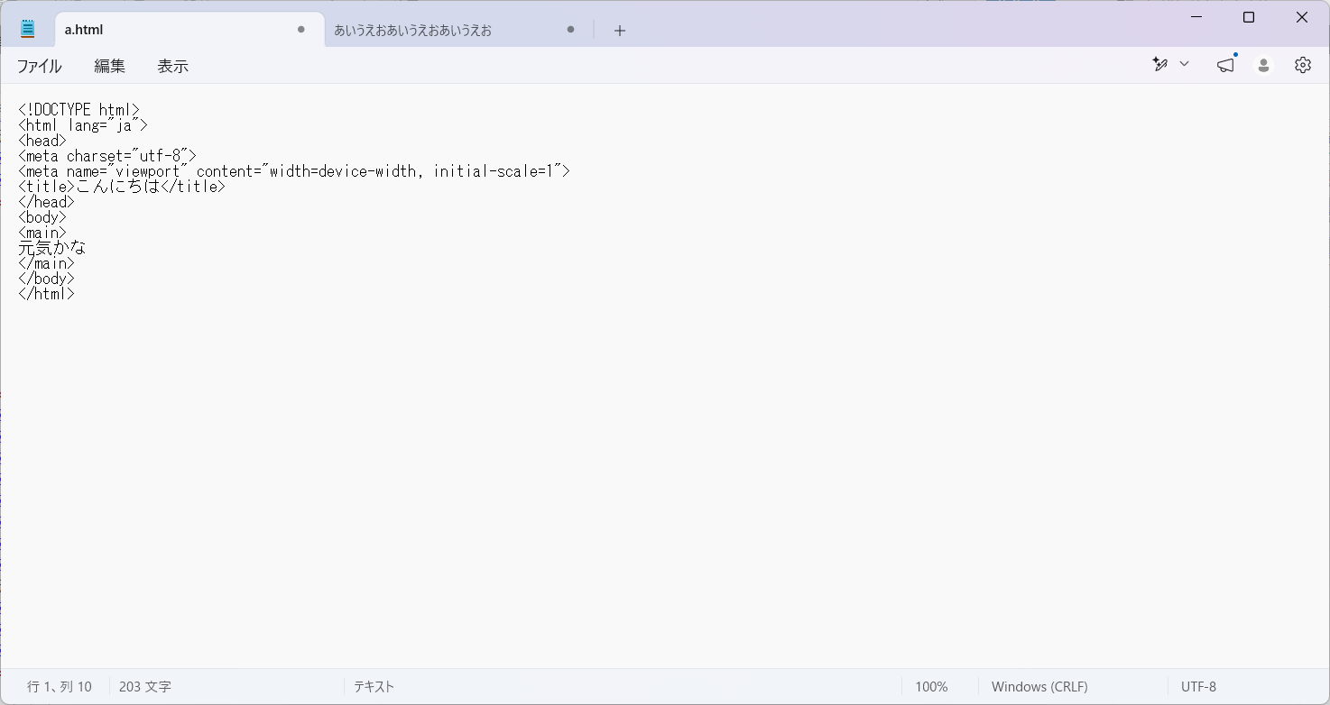The height and width of the screenshot is (705, 1330).
Task: Open the feedback megaphone icon
Action: click(1225, 64)
